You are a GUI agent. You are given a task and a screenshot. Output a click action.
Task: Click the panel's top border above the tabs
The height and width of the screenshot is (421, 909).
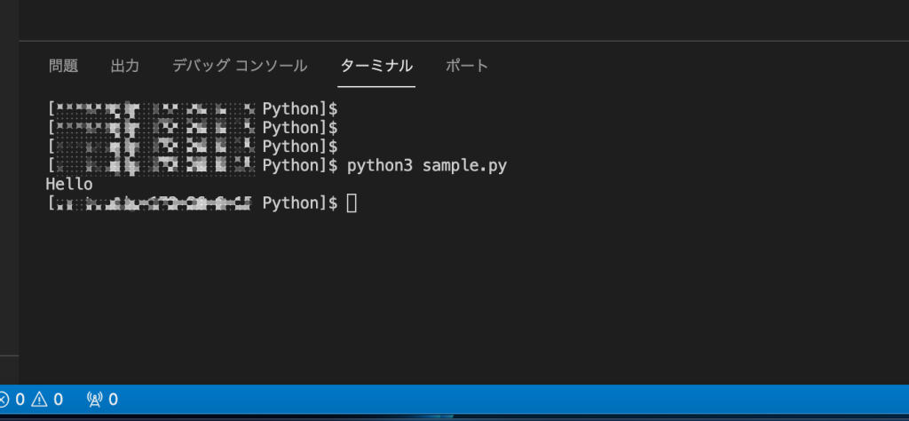click(462, 41)
